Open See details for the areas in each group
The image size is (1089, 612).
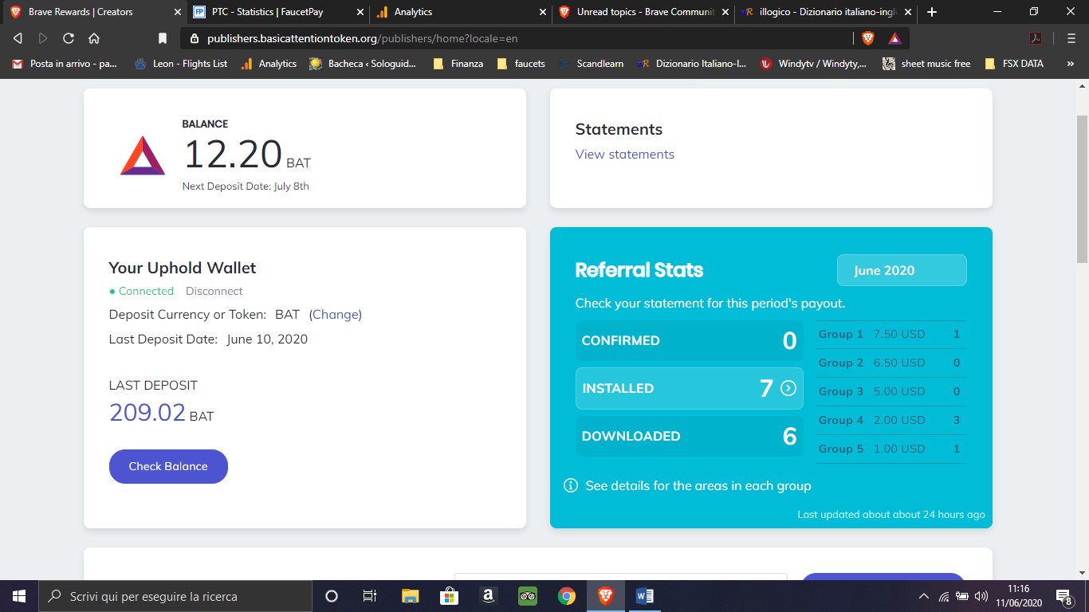698,485
